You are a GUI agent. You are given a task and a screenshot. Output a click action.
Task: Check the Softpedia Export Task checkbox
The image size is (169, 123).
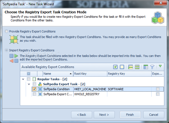(34, 84)
